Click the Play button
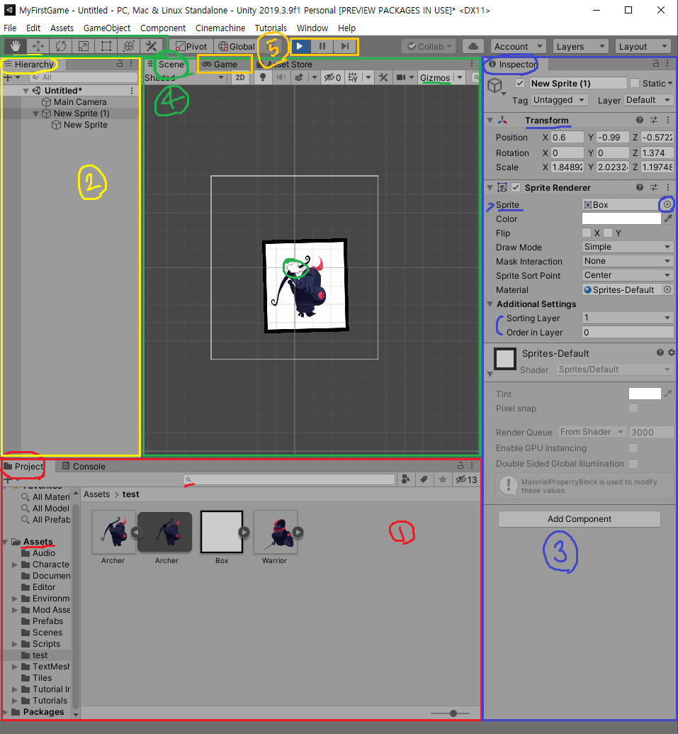The image size is (678, 734). [300, 46]
